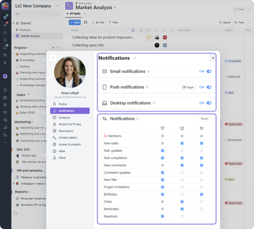The height and width of the screenshot is (229, 254).
Task: Collapse the Marketing section arrow
Action: 32,122
